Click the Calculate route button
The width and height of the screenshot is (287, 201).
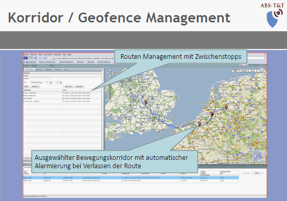(68, 86)
